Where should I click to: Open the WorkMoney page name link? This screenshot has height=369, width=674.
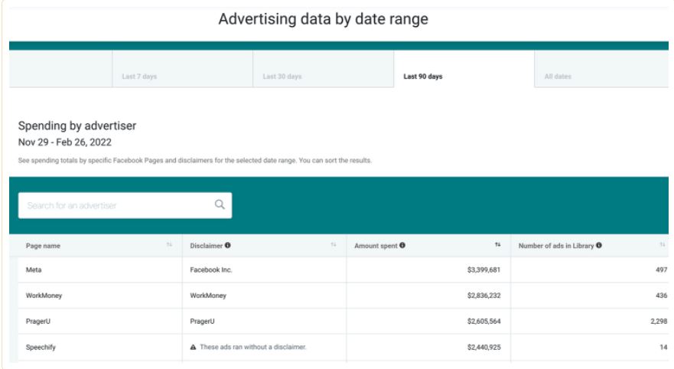pyautogui.click(x=43, y=296)
